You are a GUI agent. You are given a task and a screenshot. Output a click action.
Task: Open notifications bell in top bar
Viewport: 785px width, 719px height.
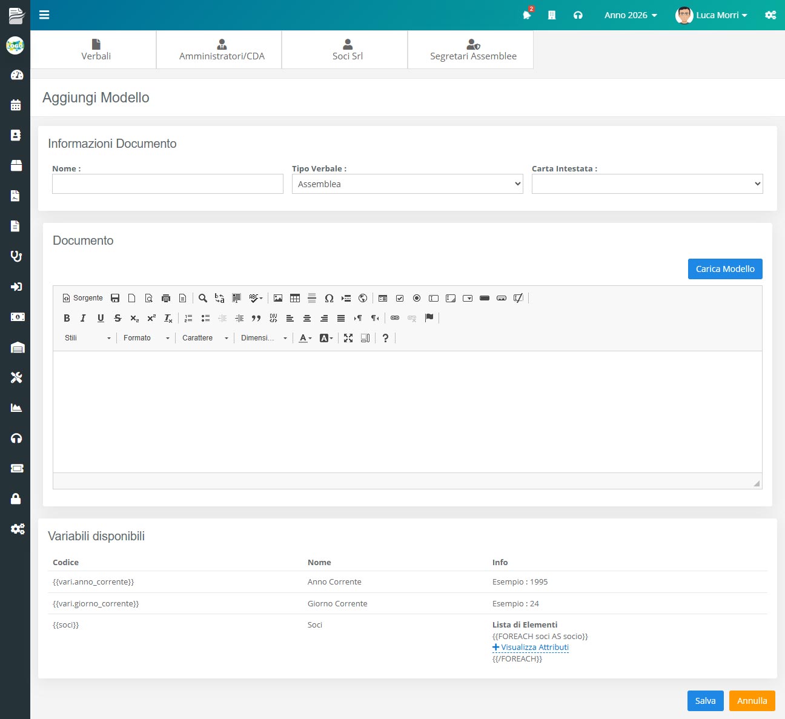pos(527,15)
